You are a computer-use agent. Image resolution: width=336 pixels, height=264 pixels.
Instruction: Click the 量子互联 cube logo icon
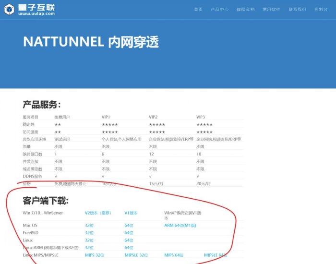[9, 10]
